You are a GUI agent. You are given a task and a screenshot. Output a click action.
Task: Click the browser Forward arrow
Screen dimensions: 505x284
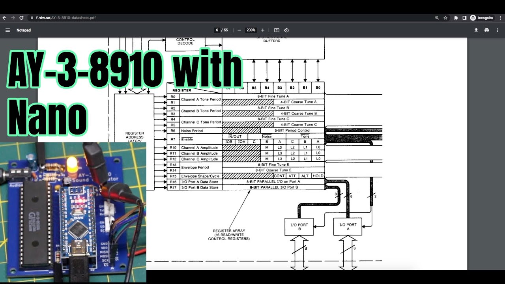pos(13,18)
